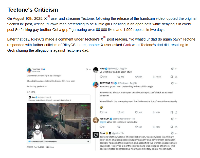Screen dimensions: 200x158
Task: Bookmark riley's dad comment
Action: click(172, 77)
